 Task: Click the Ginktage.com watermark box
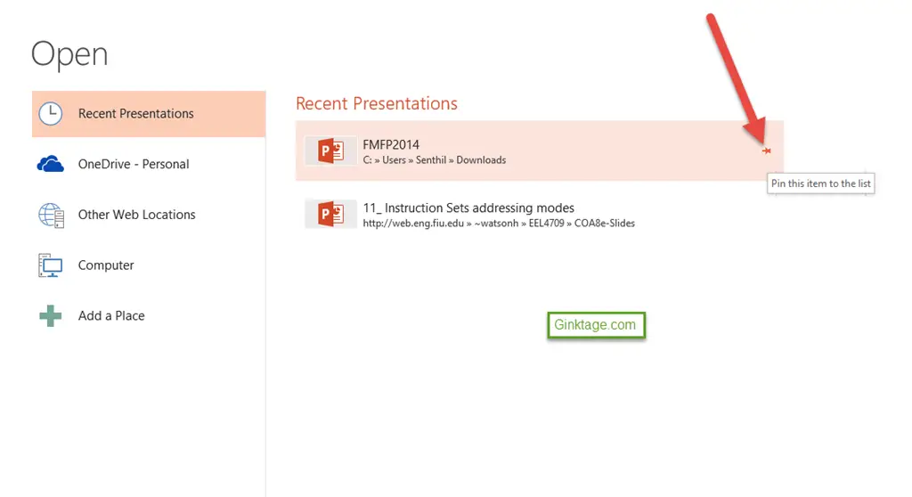(x=596, y=325)
